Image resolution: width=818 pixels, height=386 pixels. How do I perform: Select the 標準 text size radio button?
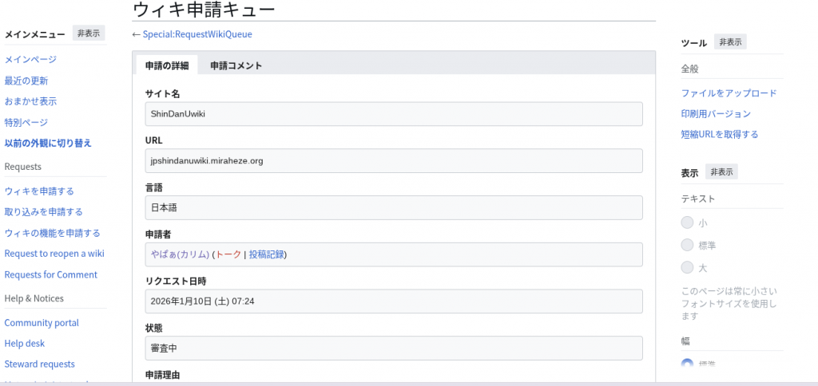pyautogui.click(x=687, y=245)
